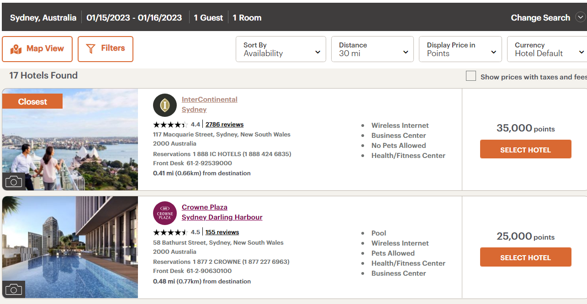Click the InterContinental brand logo icon

(x=165, y=105)
